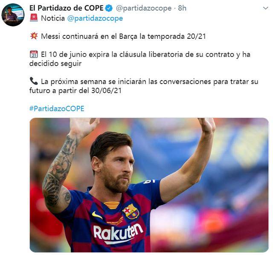The height and width of the screenshot is (255, 273).
Task: Open the #PartidazoCOPE hashtag
Action: click(x=57, y=108)
